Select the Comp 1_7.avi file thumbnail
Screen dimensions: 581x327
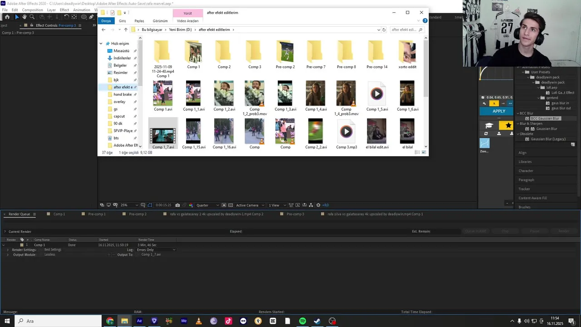point(163,135)
